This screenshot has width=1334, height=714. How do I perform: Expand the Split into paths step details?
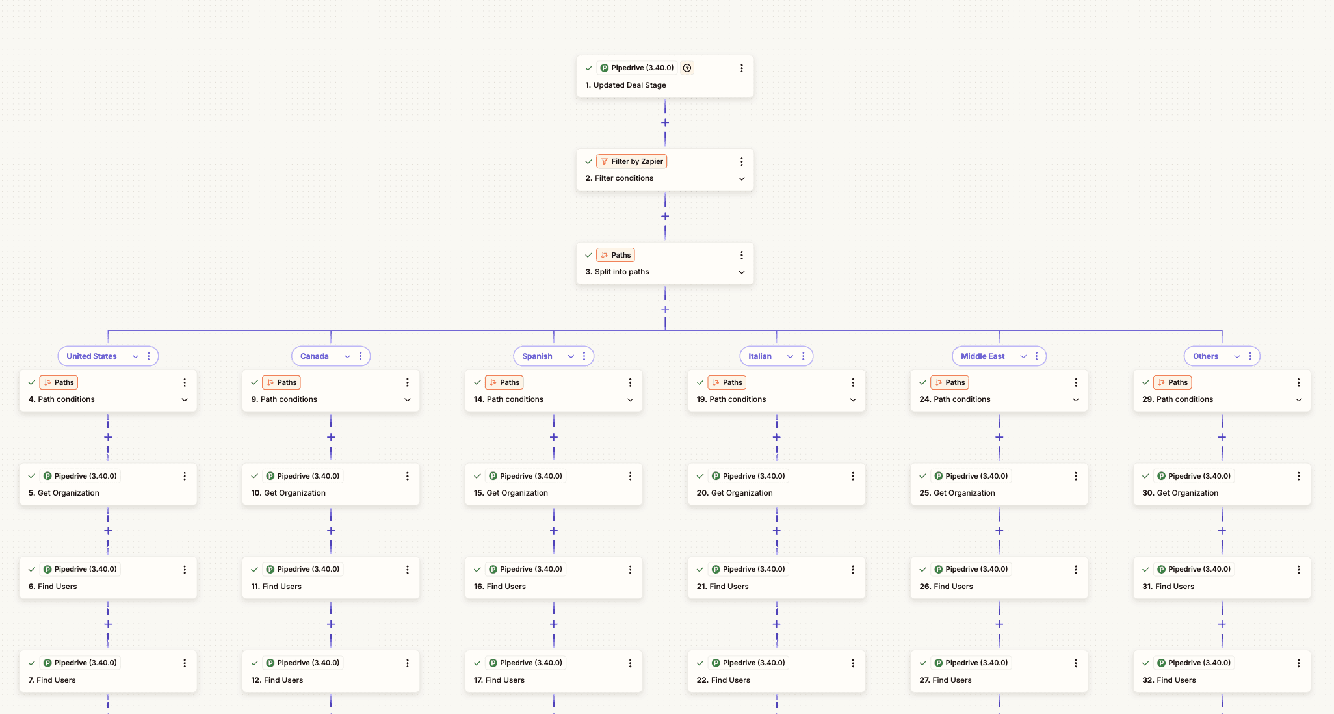coord(742,272)
